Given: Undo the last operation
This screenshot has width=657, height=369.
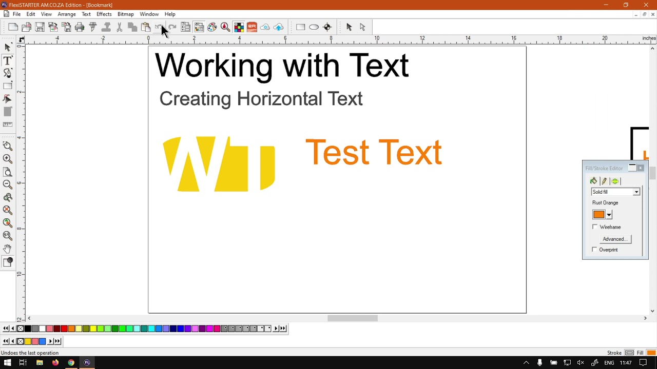Looking at the screenshot, I should (x=159, y=27).
